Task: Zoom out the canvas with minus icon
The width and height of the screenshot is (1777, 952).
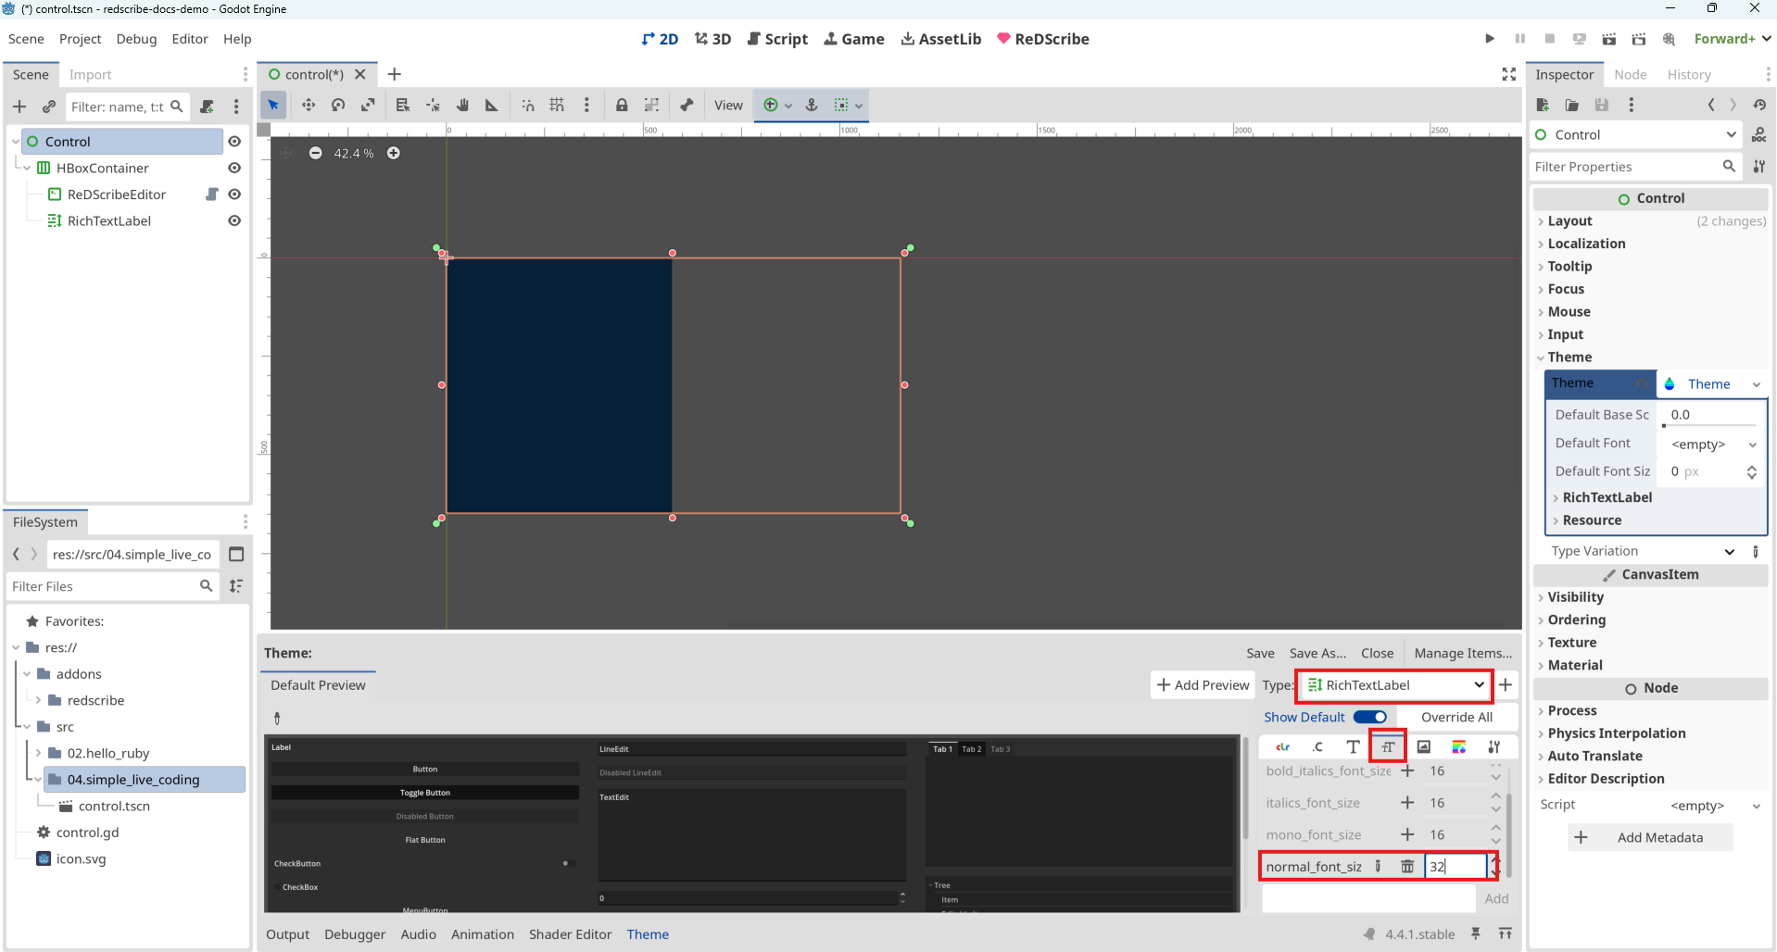Action: [316, 153]
